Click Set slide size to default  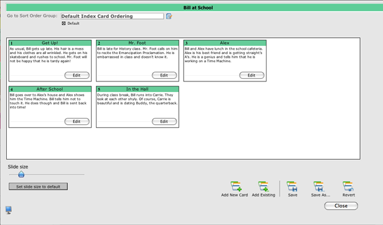(x=38, y=186)
